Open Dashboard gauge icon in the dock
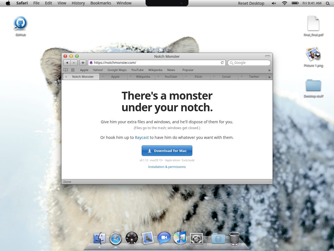334x251 pixels. (x=132, y=238)
